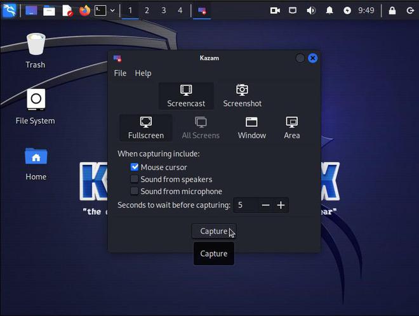Image resolution: width=419 pixels, height=316 pixels.
Task: Switch to Screenshot mode
Action: click(243, 96)
